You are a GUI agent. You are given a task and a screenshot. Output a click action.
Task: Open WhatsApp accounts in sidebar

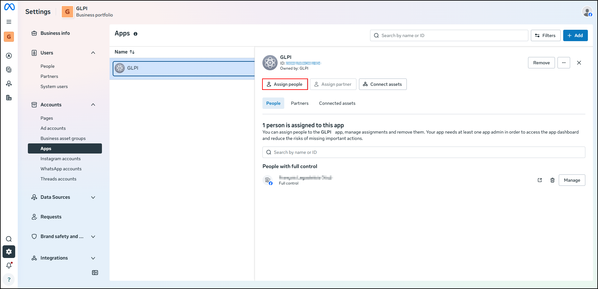(61, 169)
